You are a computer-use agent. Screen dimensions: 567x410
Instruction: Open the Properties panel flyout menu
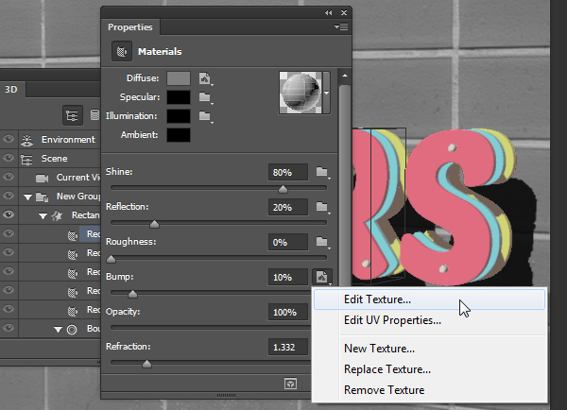pyautogui.click(x=340, y=27)
